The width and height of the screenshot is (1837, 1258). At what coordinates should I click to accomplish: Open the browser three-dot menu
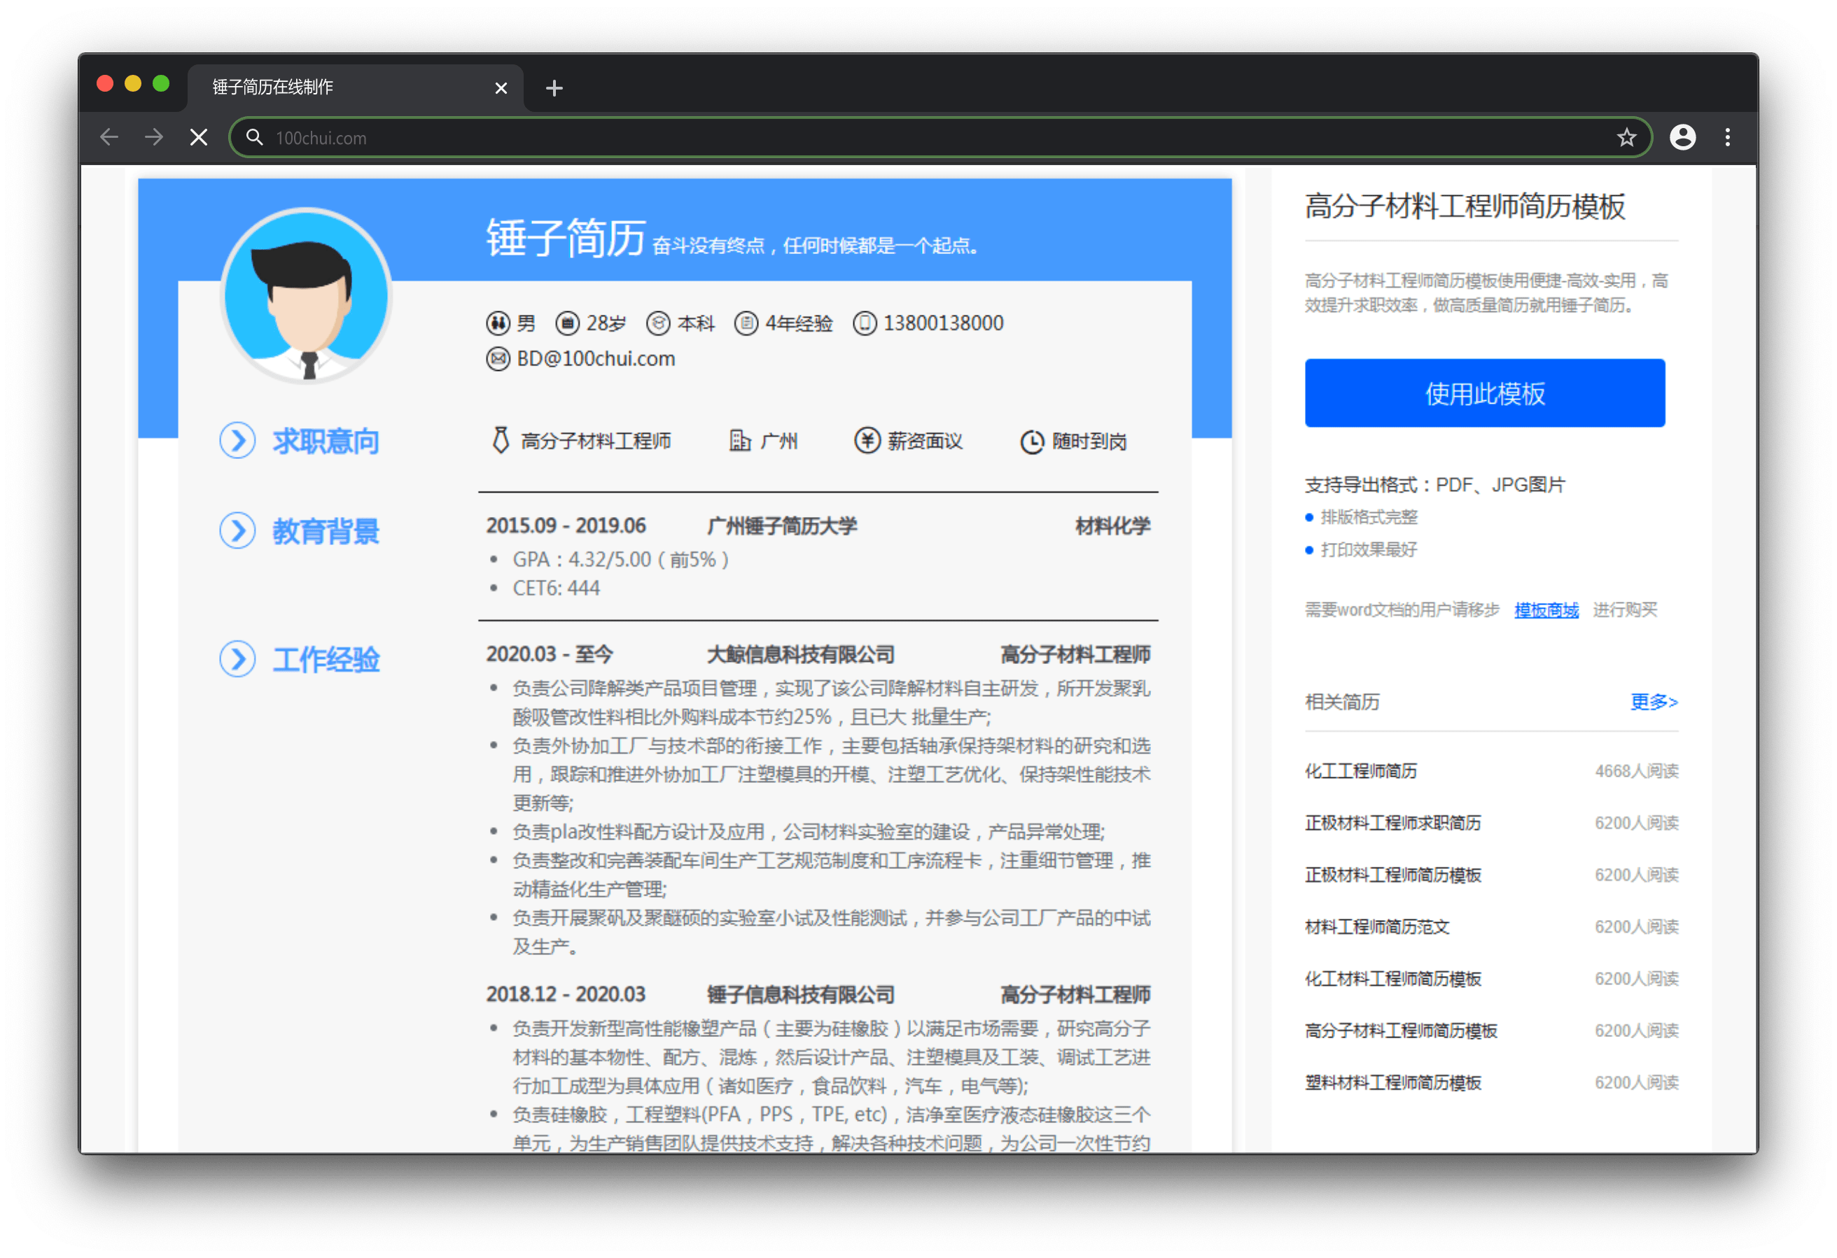pos(1727,138)
